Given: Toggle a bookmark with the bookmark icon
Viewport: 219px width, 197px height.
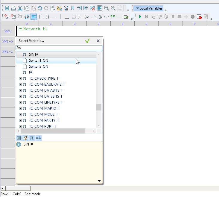Looking at the screenshot, I should click(x=73, y=8).
